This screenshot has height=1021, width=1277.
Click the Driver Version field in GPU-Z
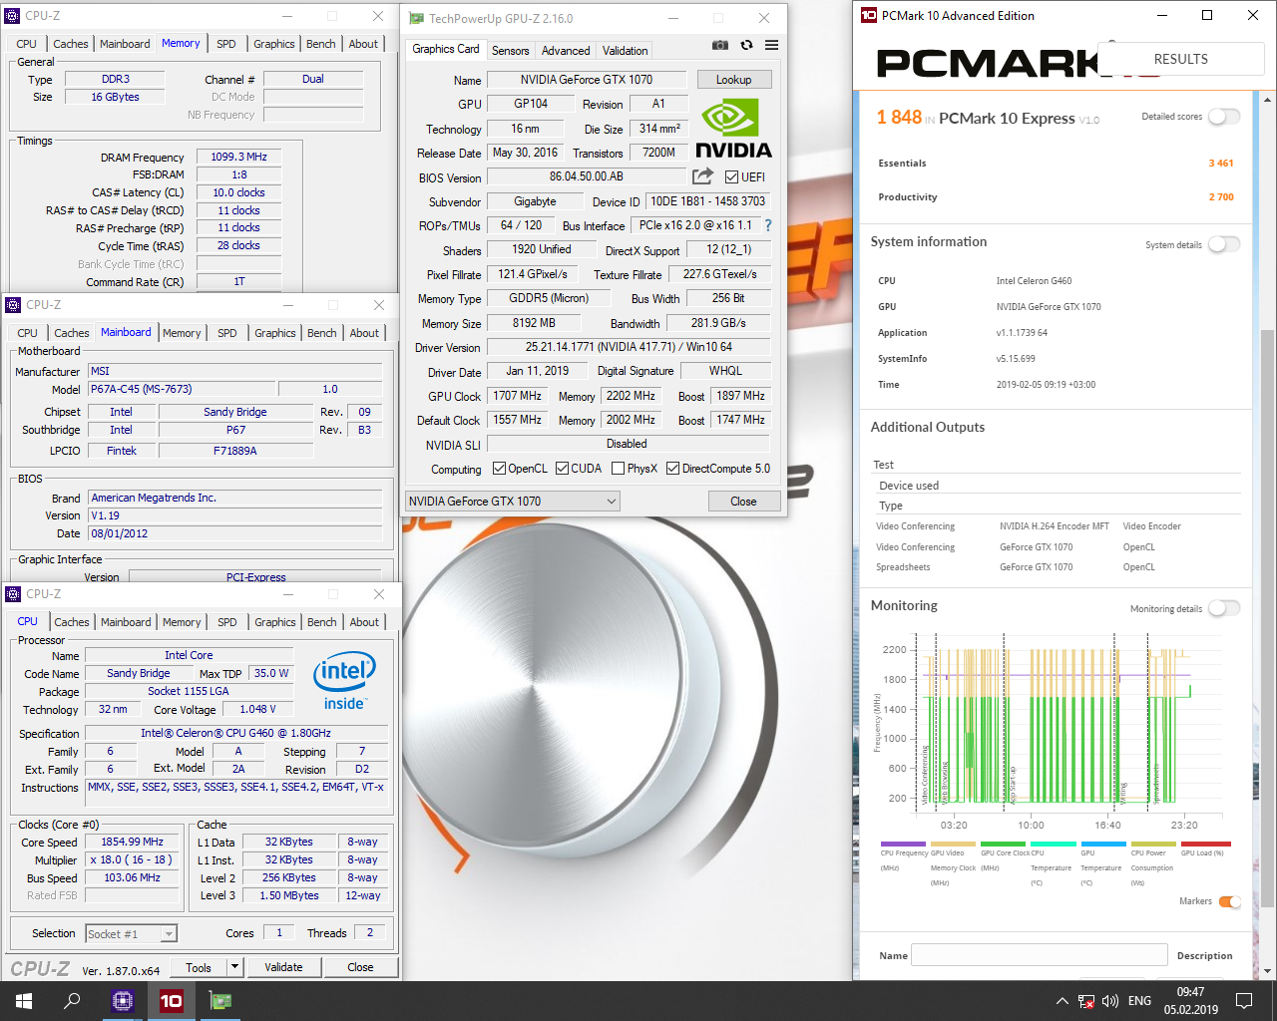[629, 347]
